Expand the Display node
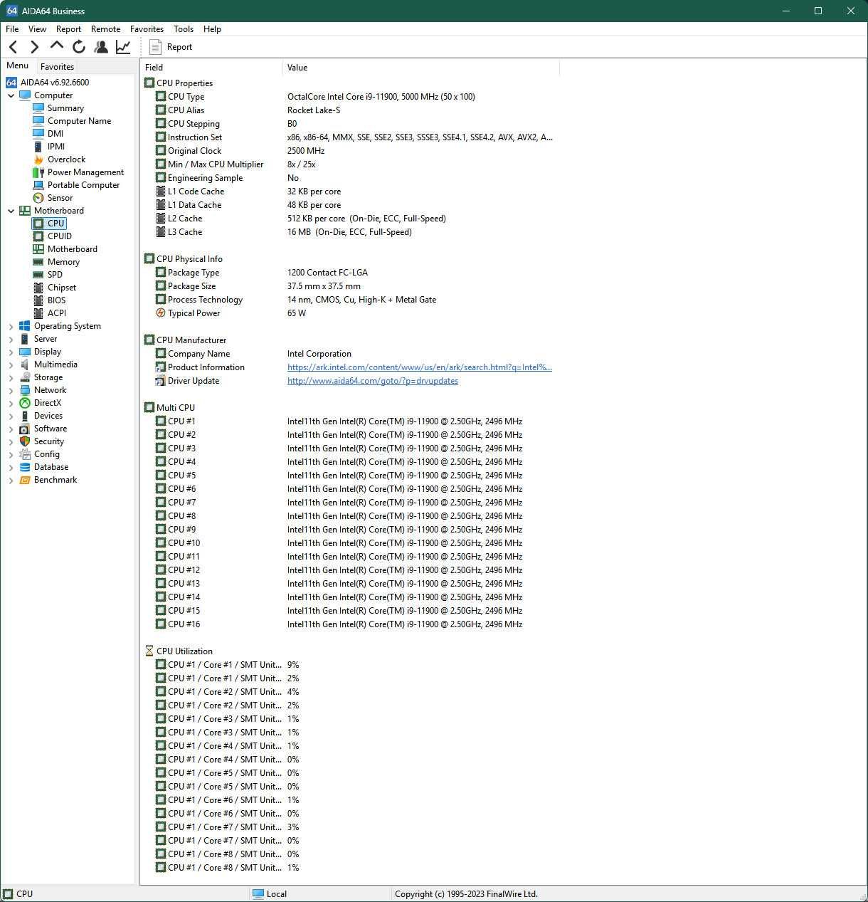This screenshot has width=868, height=902. point(11,352)
